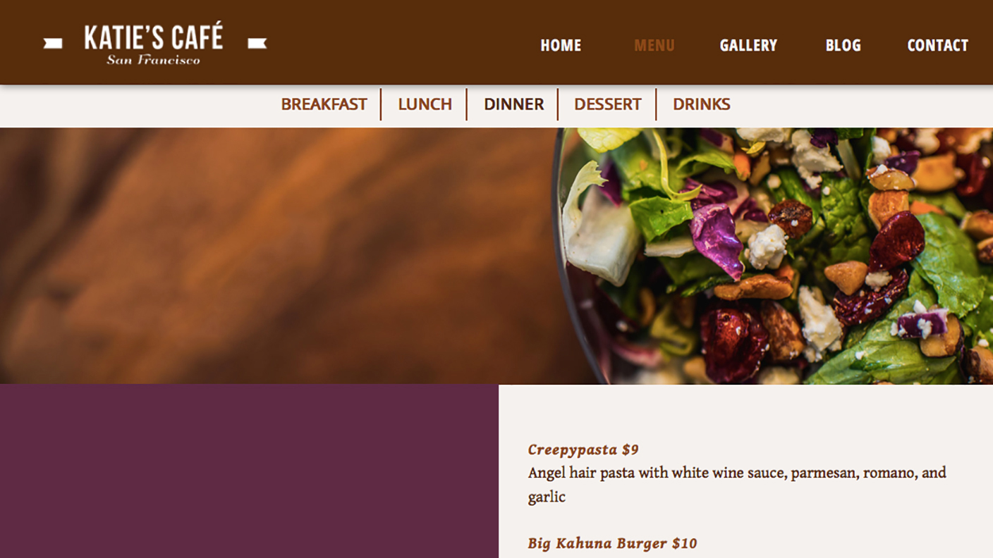Viewport: 993px width, 558px height.
Task: Click the right ribbon flag beside the logo
Action: [257, 44]
